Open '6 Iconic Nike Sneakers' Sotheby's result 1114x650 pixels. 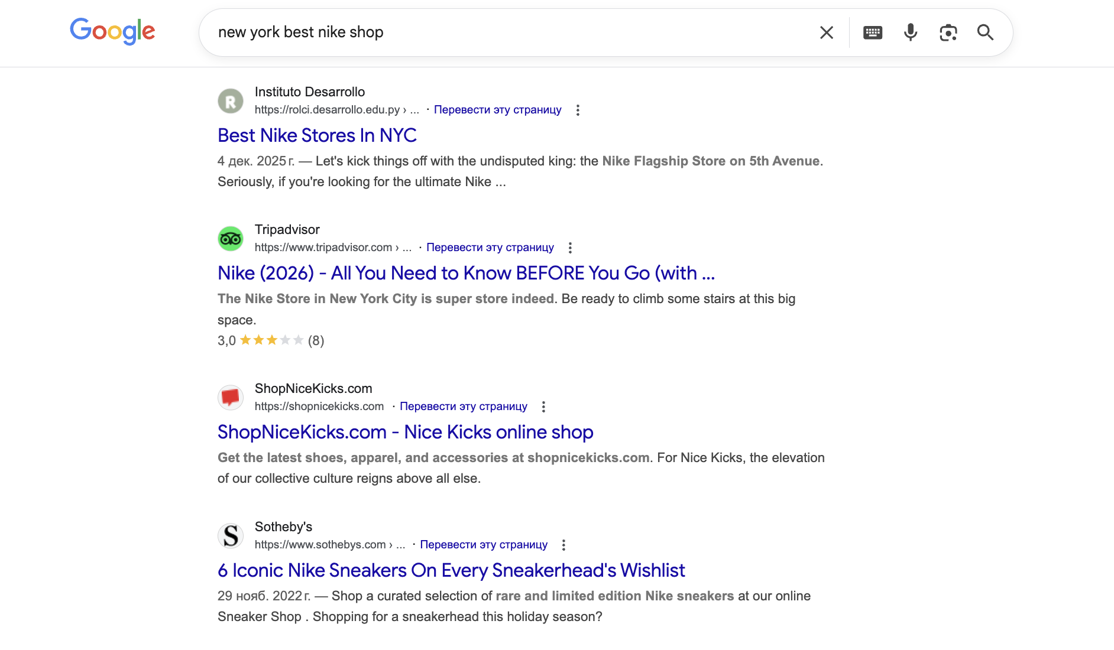451,570
